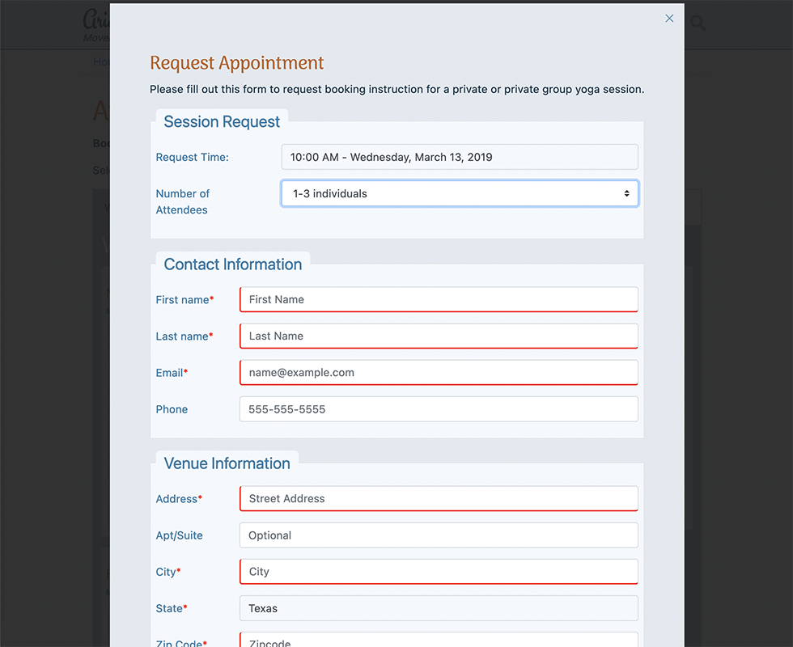
Task: Click the Request Time field
Action: click(459, 157)
